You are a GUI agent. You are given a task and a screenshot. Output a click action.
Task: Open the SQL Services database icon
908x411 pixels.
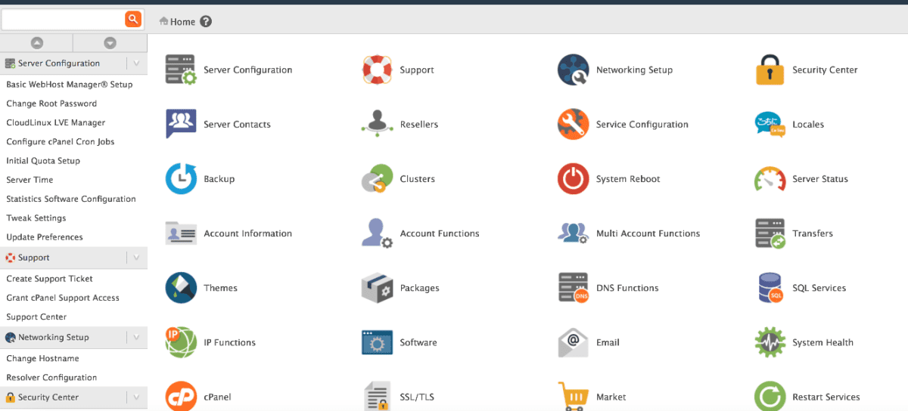(x=770, y=288)
